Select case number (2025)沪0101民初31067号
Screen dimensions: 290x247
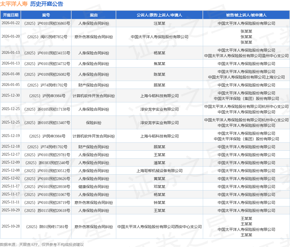[x=47, y=195]
